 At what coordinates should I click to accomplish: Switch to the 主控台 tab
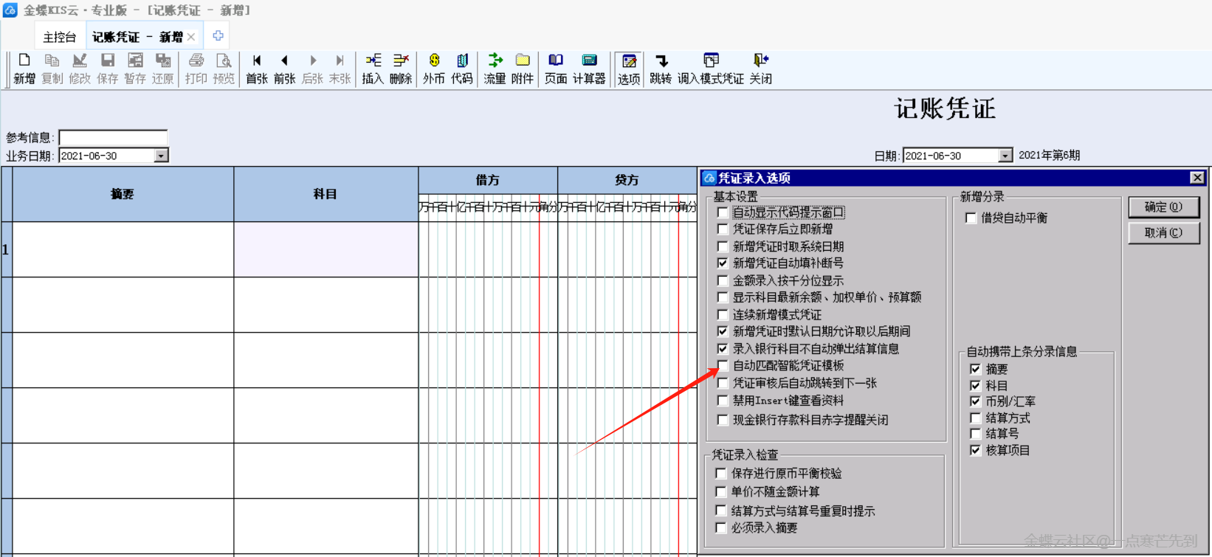coord(59,37)
